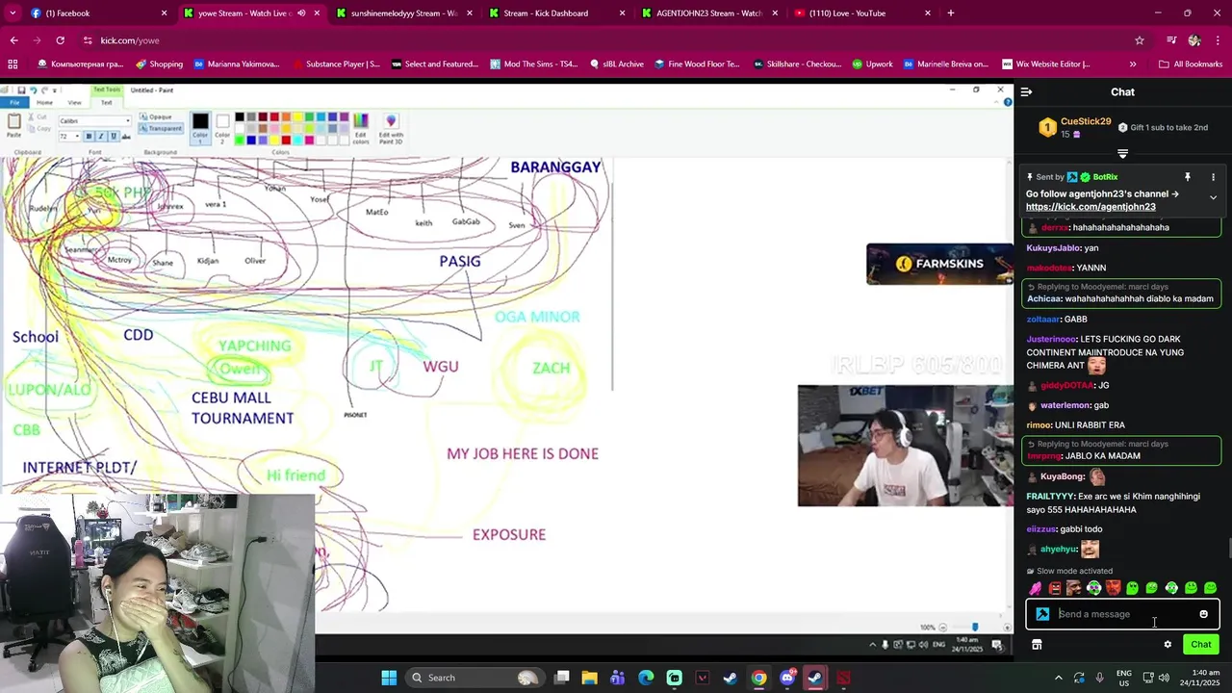
Task: Open the Chrome apps grid icon
Action: [x=13, y=64]
